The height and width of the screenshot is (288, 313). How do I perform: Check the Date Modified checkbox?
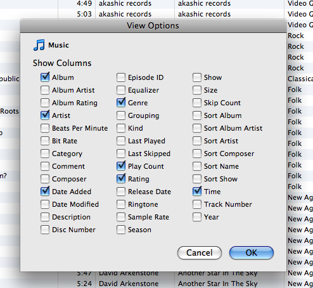point(45,204)
